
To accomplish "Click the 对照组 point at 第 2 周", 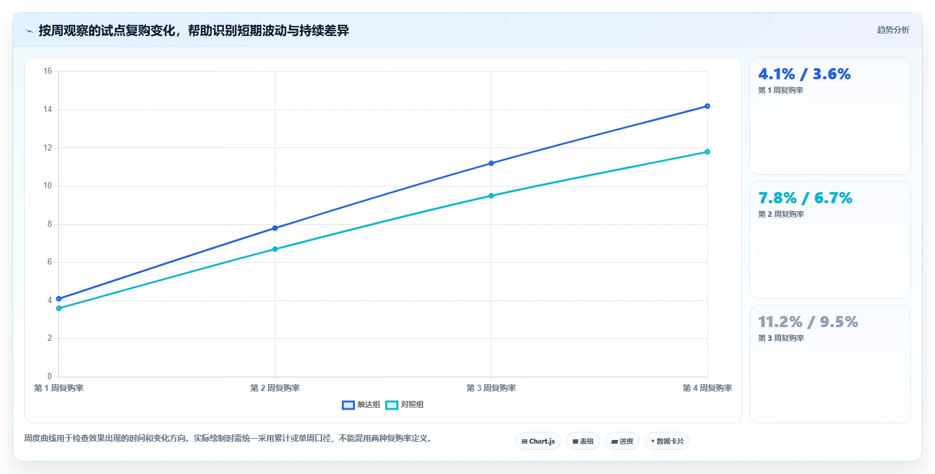I will coord(275,249).
